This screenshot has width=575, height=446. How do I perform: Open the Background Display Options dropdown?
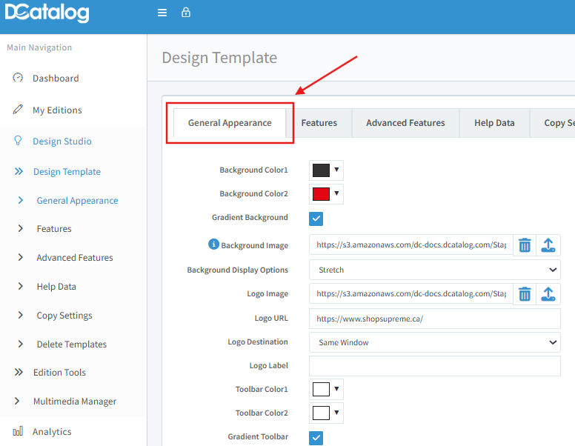pyautogui.click(x=434, y=270)
